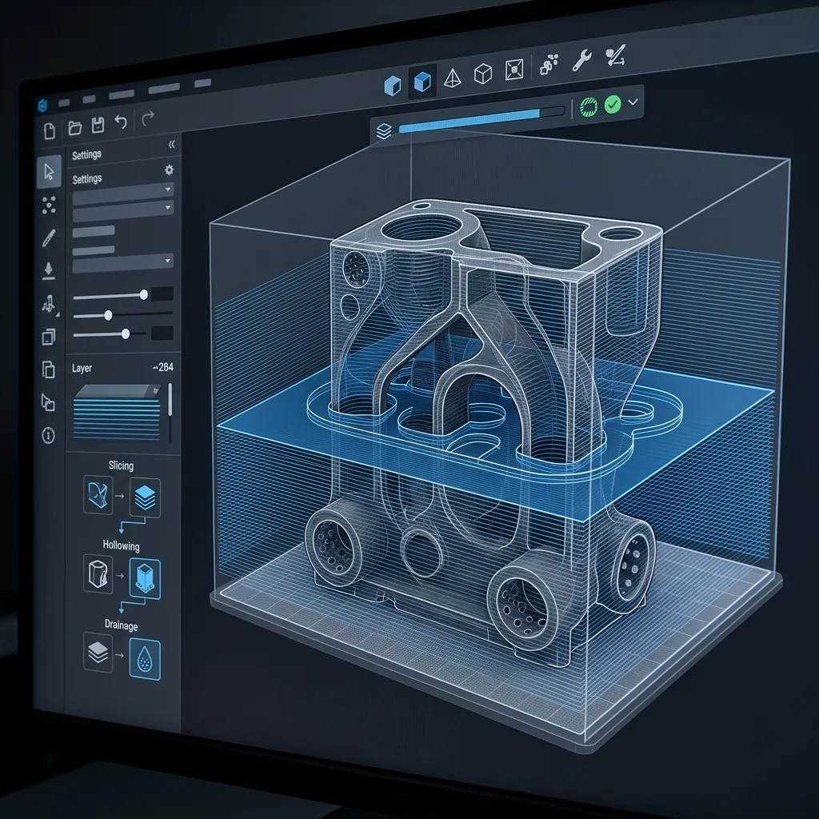
Task: Open the wrench repair tool
Action: click(581, 60)
